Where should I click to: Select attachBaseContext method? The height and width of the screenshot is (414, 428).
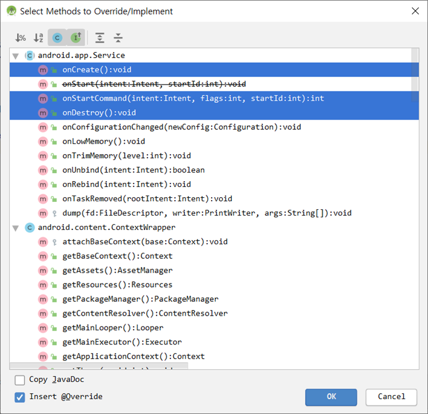[x=214, y=242]
